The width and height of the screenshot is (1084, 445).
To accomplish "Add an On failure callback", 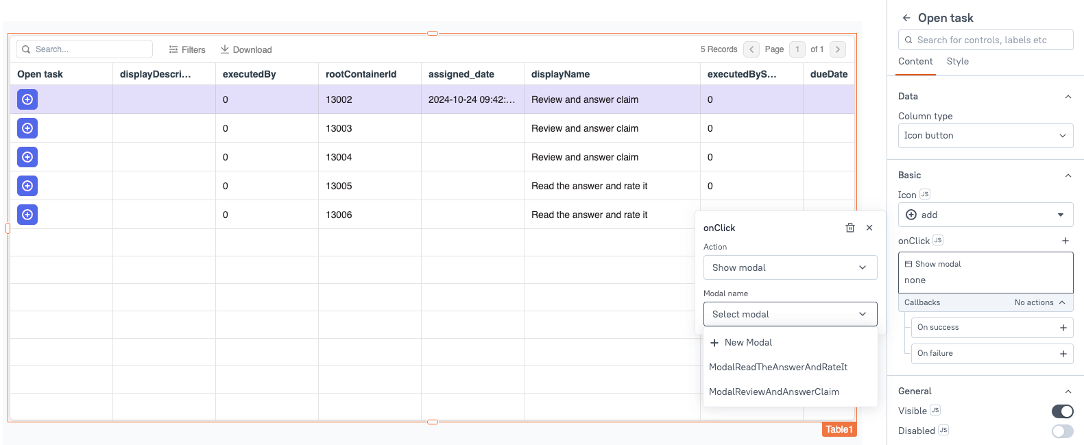I will coord(1063,354).
